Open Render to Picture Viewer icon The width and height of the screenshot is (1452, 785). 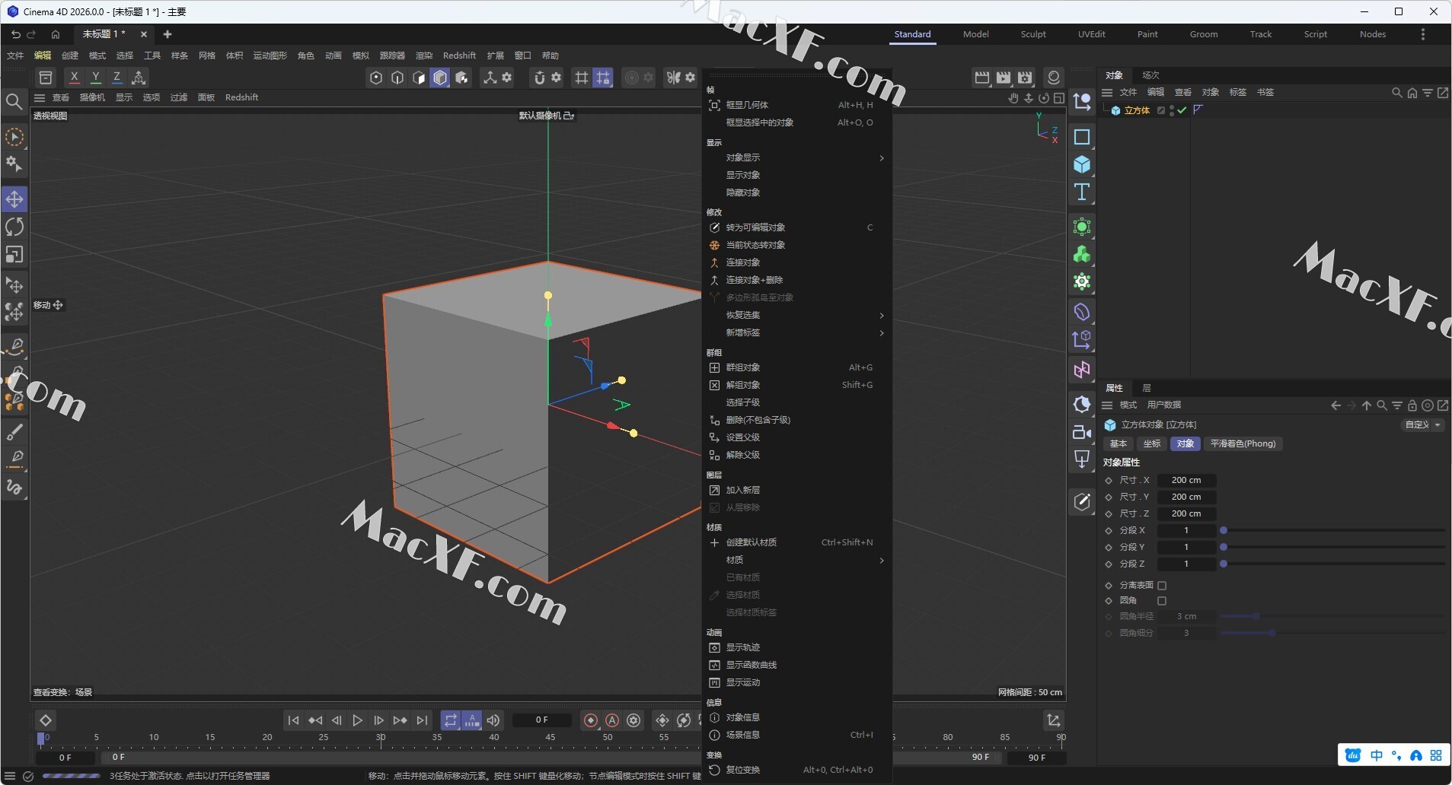[1004, 78]
